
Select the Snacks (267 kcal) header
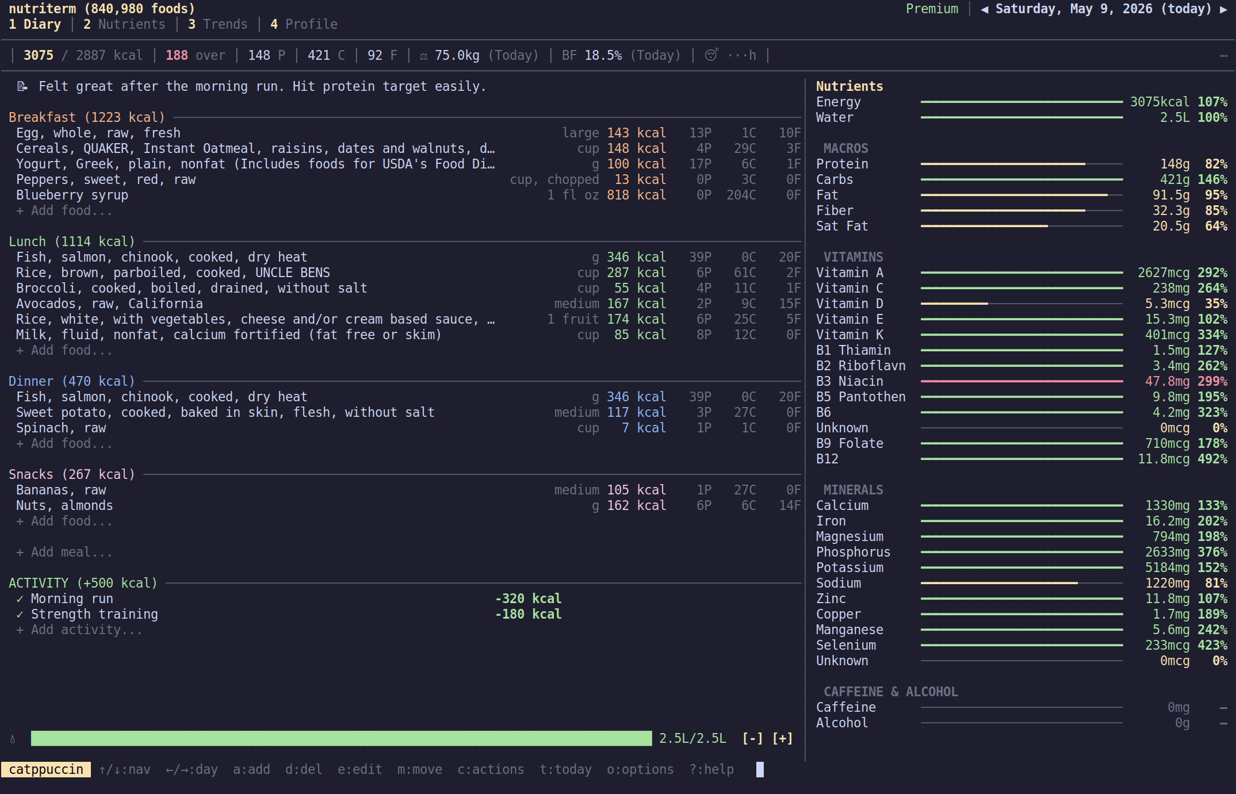[x=72, y=475]
